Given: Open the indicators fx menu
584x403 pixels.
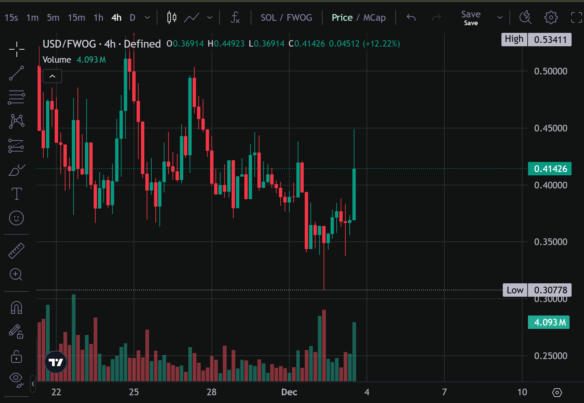Looking at the screenshot, I should [235, 17].
